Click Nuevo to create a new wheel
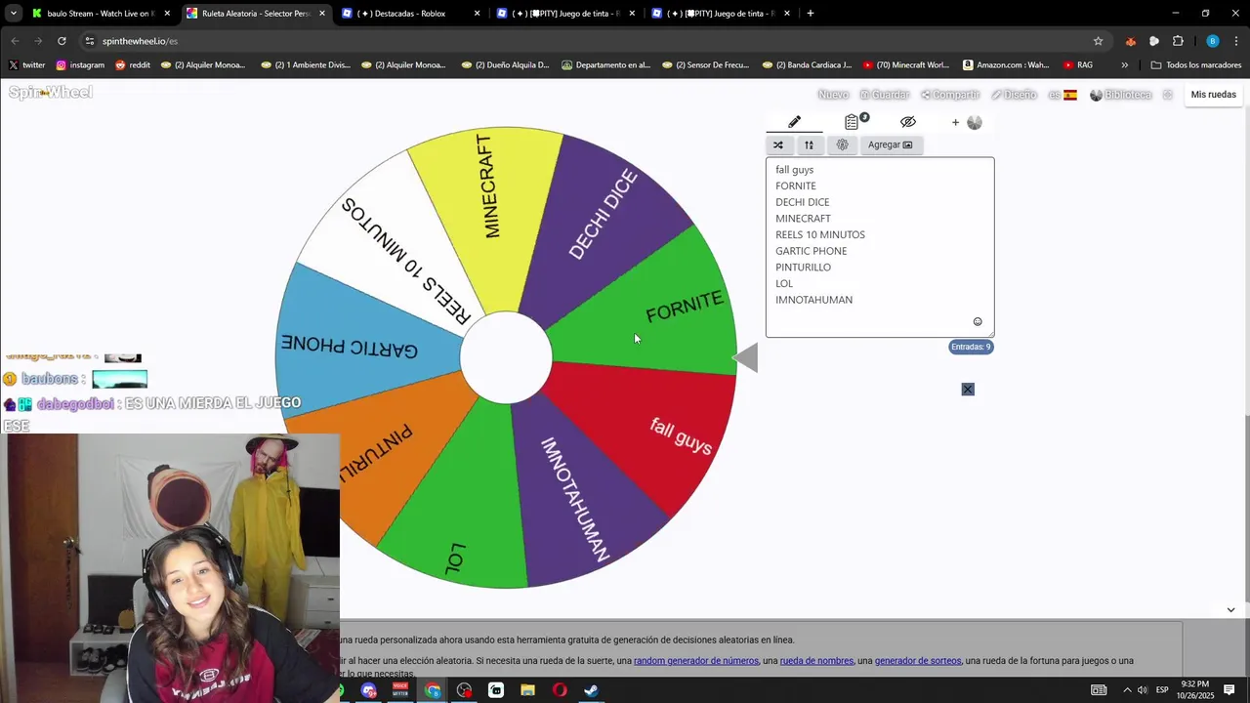The height and width of the screenshot is (703, 1250). coord(833,95)
